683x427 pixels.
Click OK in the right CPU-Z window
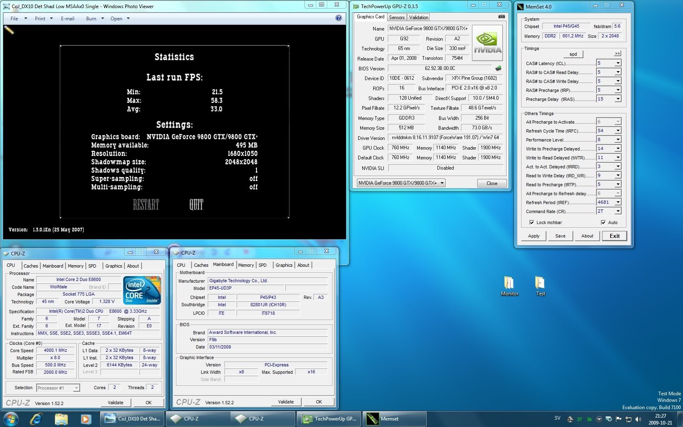click(319, 402)
